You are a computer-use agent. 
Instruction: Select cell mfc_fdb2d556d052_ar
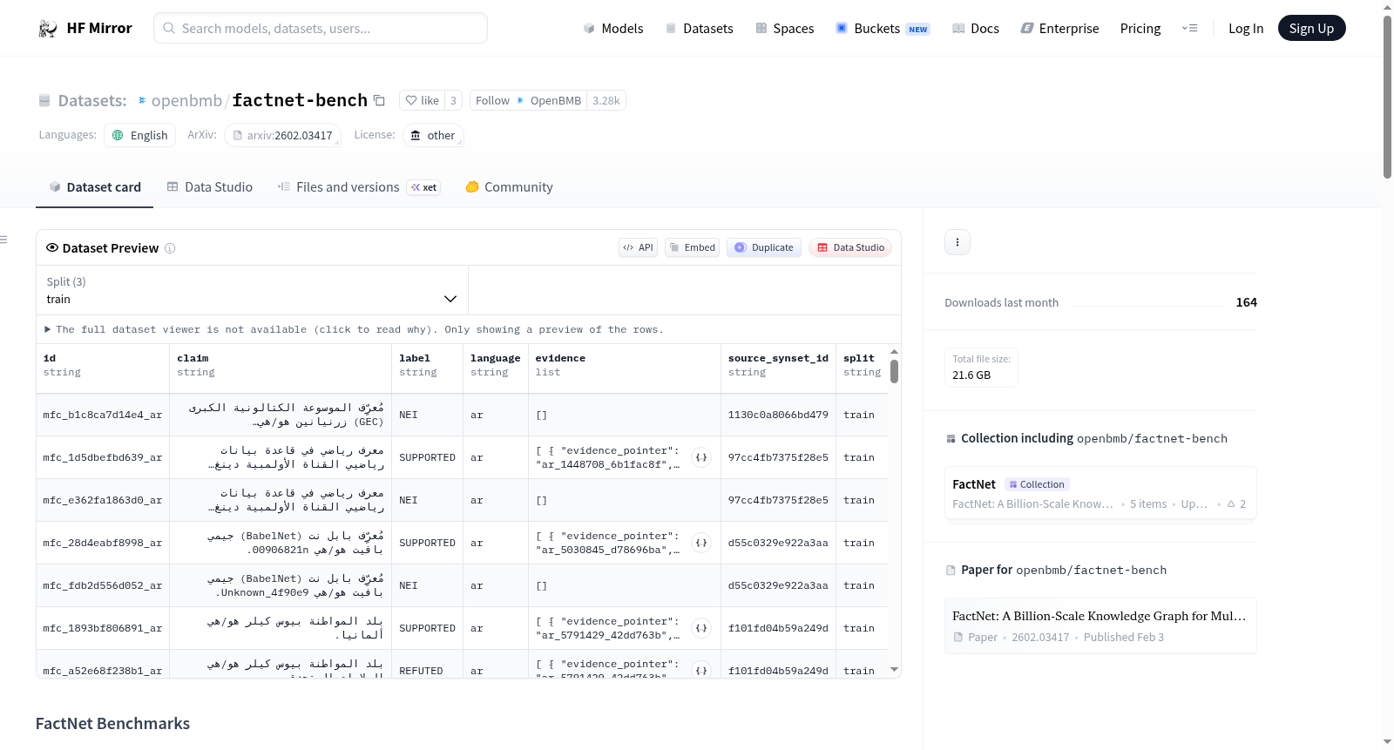(x=103, y=585)
